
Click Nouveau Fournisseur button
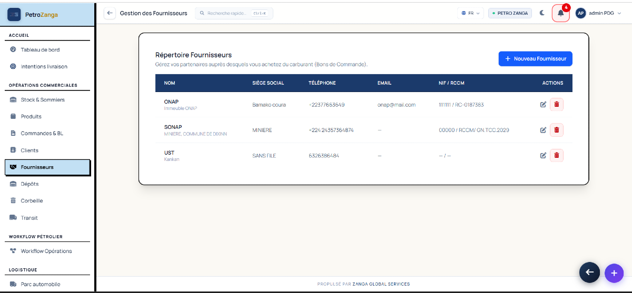[536, 59]
